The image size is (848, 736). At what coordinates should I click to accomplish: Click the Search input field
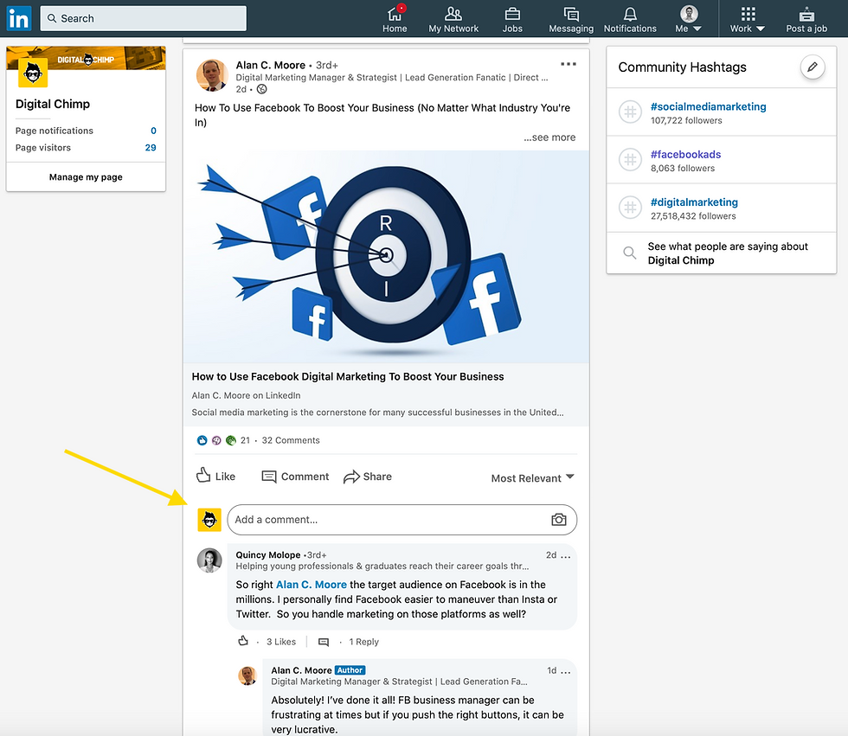(144, 18)
